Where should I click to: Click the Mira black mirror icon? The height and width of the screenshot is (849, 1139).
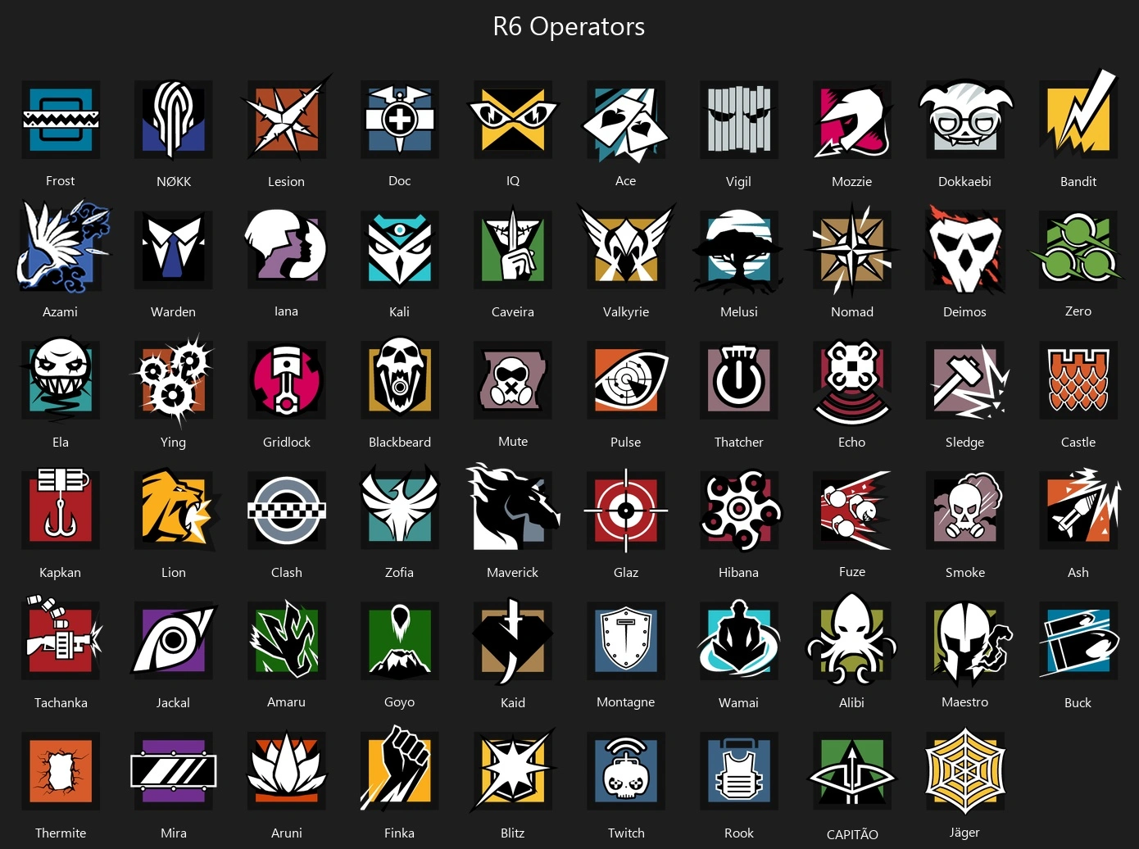pyautogui.click(x=174, y=770)
